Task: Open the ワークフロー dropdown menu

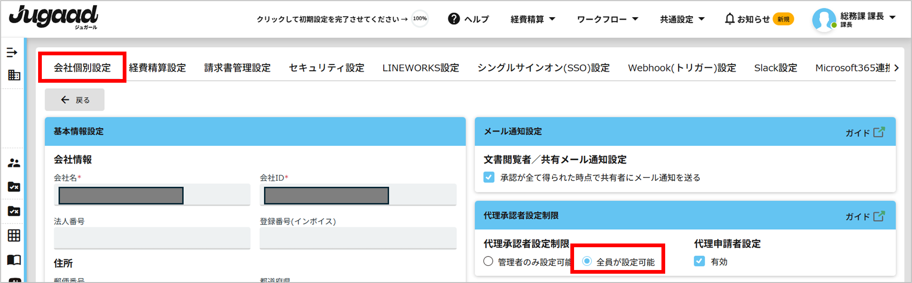Action: point(607,19)
